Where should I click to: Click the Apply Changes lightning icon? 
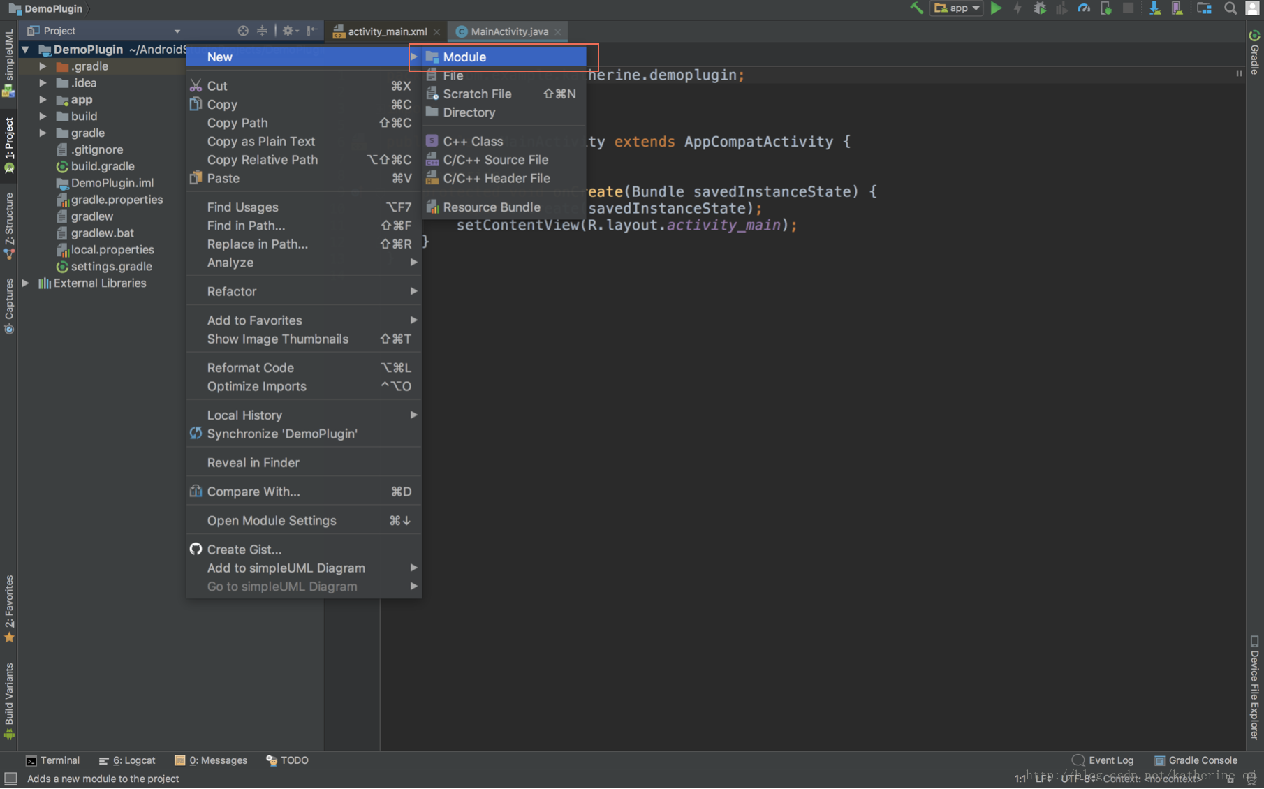[x=1017, y=8]
